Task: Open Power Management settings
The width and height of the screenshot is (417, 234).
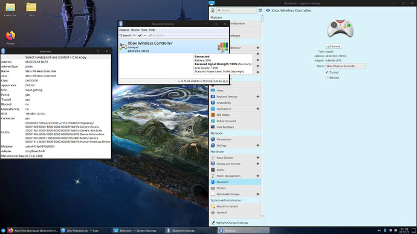Action: 235,176
